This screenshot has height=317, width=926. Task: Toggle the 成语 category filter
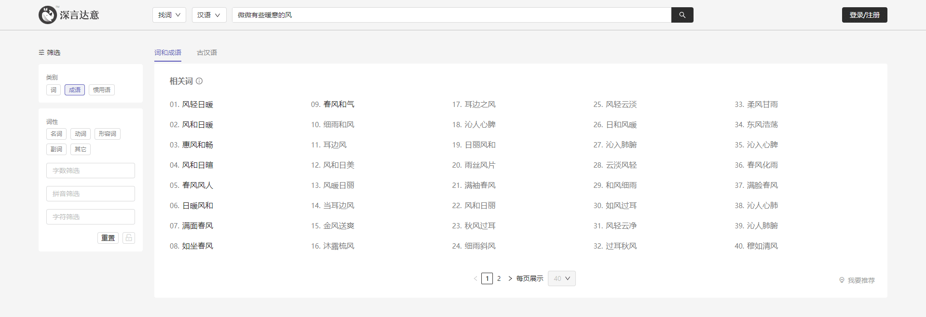coord(75,90)
